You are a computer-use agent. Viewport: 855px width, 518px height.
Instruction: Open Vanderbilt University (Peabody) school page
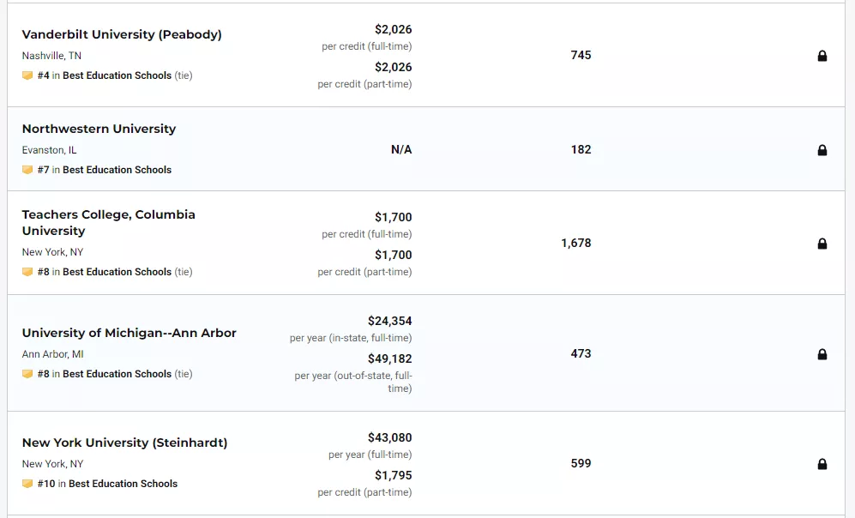[122, 34]
